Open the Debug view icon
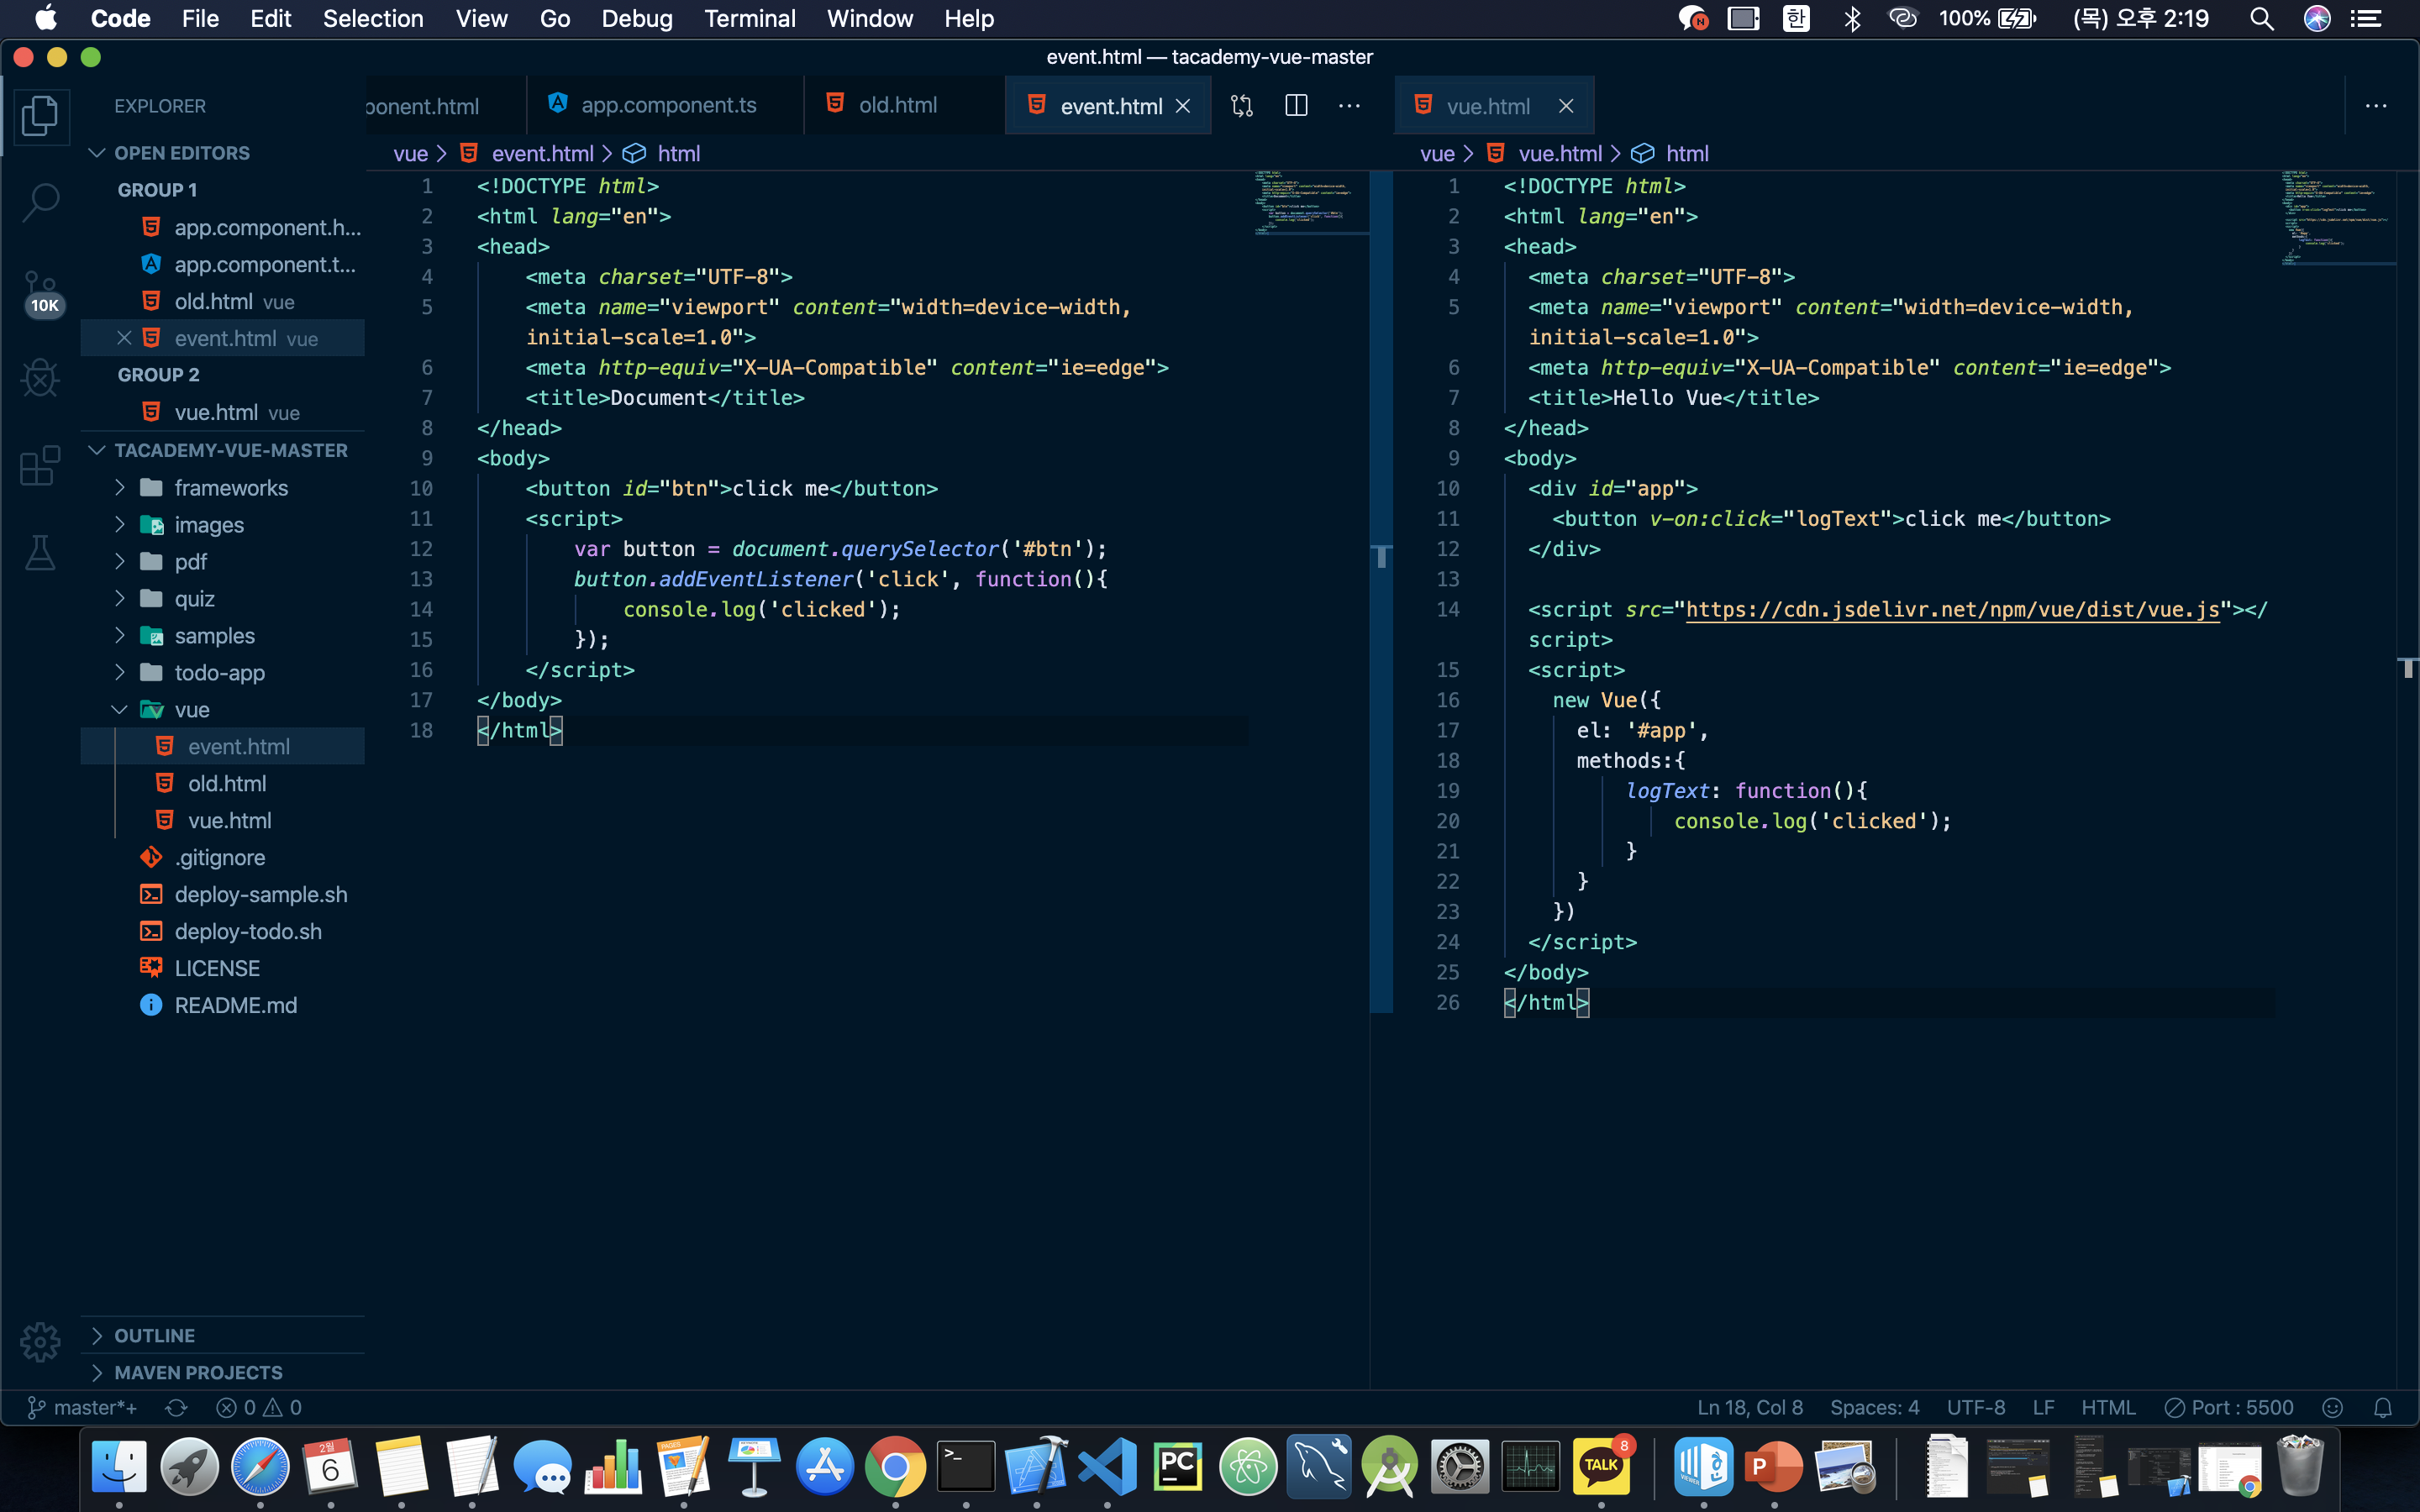Viewport: 2420px width, 1512px height. tap(40, 378)
